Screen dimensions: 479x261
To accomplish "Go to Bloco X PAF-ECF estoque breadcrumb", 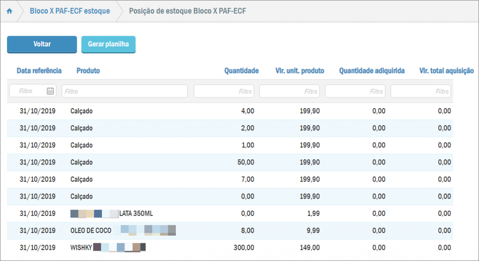I will pos(70,11).
